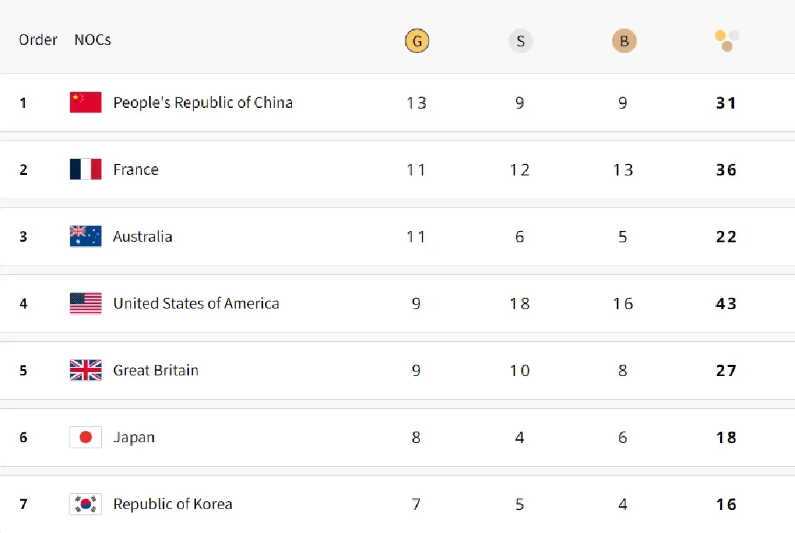Viewport: 795px width, 533px height.
Task: Click the Republic of Korea flag
Action: (x=85, y=504)
